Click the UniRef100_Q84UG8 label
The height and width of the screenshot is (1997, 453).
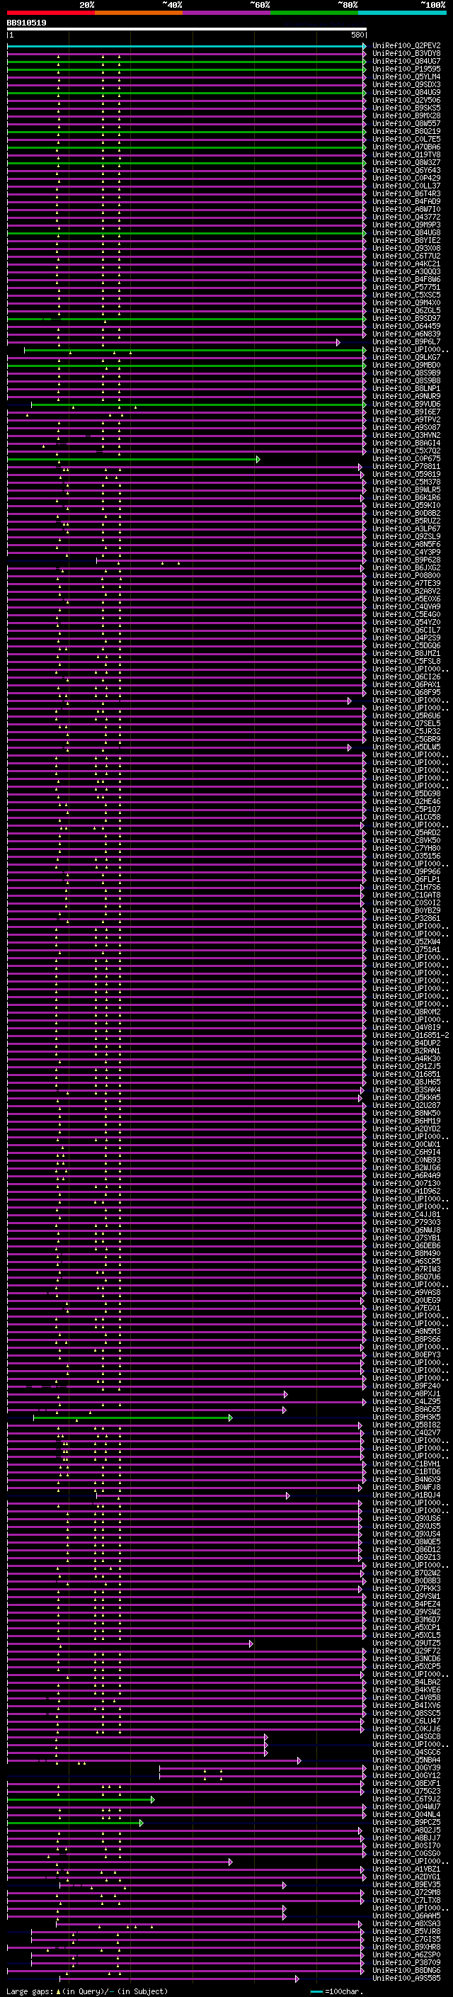click(406, 232)
